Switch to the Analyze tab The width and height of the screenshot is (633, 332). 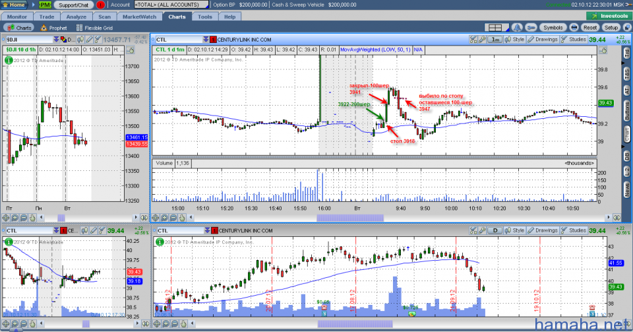click(76, 17)
